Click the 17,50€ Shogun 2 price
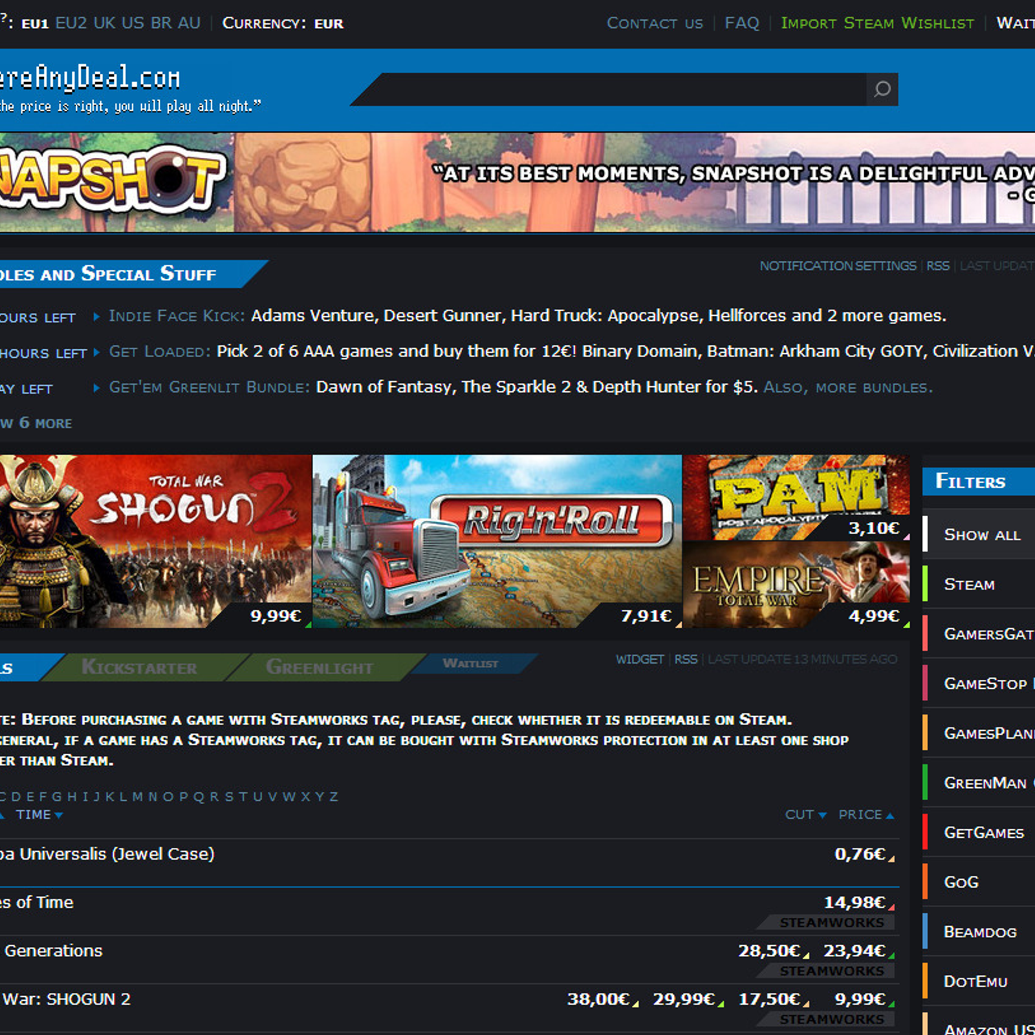 (769, 999)
